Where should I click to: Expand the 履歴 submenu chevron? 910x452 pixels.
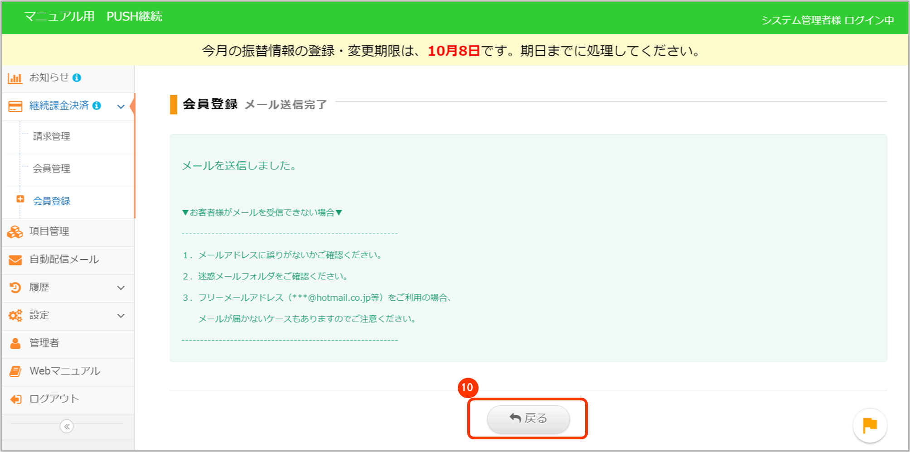click(121, 288)
